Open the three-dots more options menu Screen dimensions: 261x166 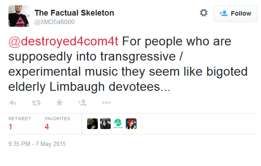[107, 102]
